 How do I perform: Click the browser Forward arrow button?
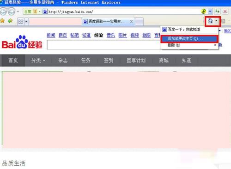pyautogui.click(x=12, y=12)
